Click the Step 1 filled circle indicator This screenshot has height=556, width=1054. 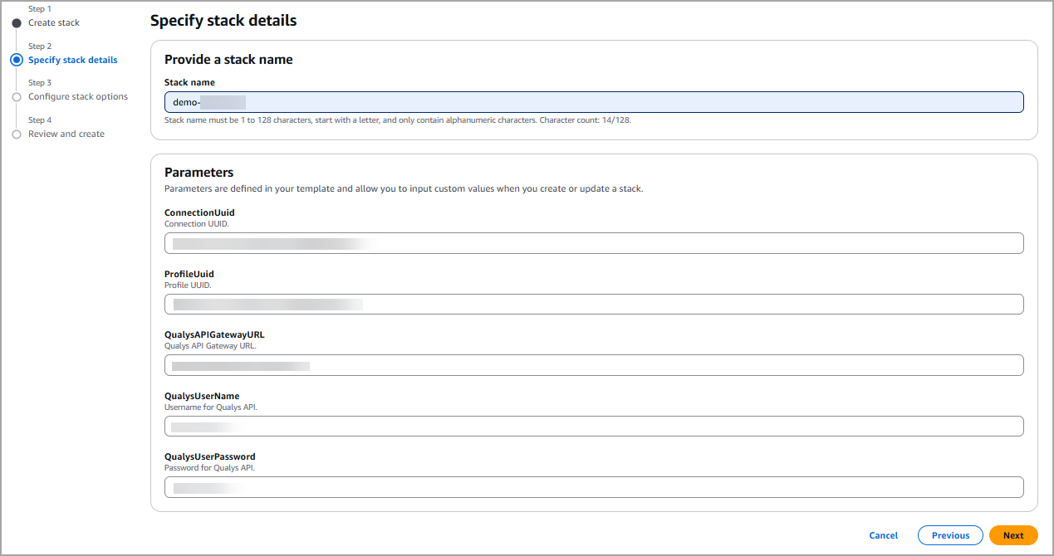pos(17,23)
